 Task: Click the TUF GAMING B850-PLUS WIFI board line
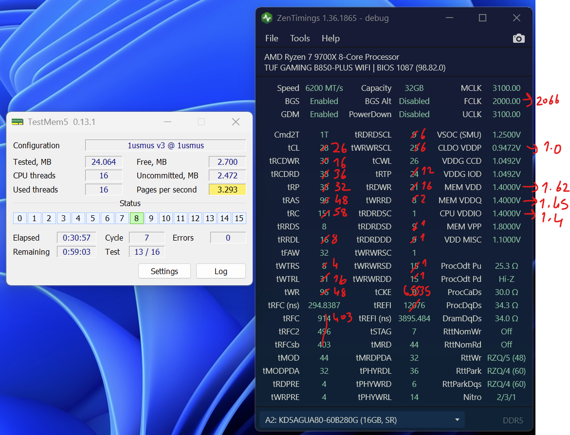(x=355, y=68)
